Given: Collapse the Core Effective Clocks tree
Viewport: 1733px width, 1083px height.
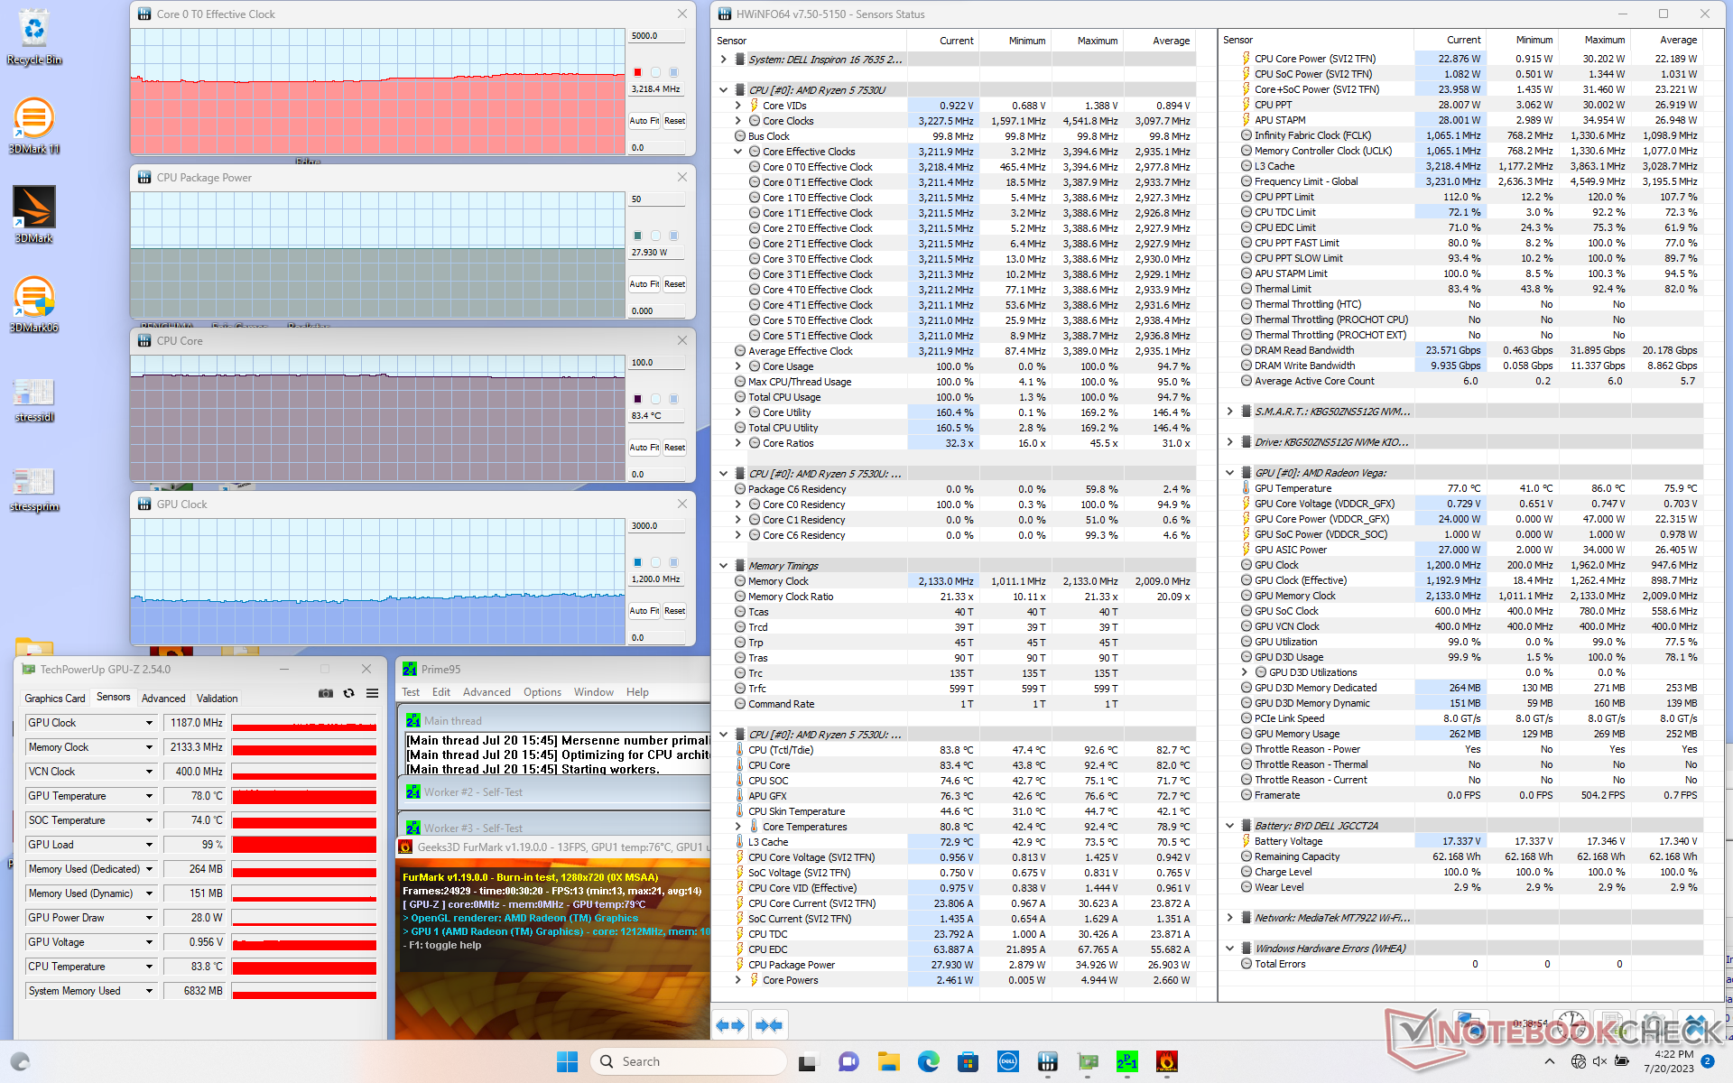Looking at the screenshot, I should [x=738, y=152].
